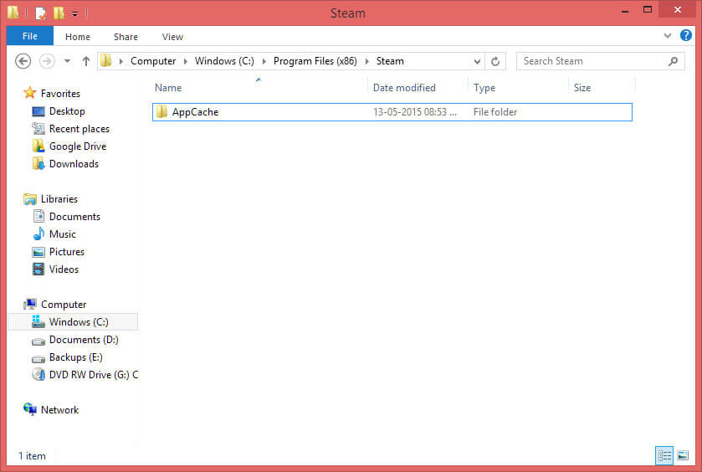Screen dimensions: 702x472
Task: Click the Favorites star icon
Action: click(x=30, y=93)
